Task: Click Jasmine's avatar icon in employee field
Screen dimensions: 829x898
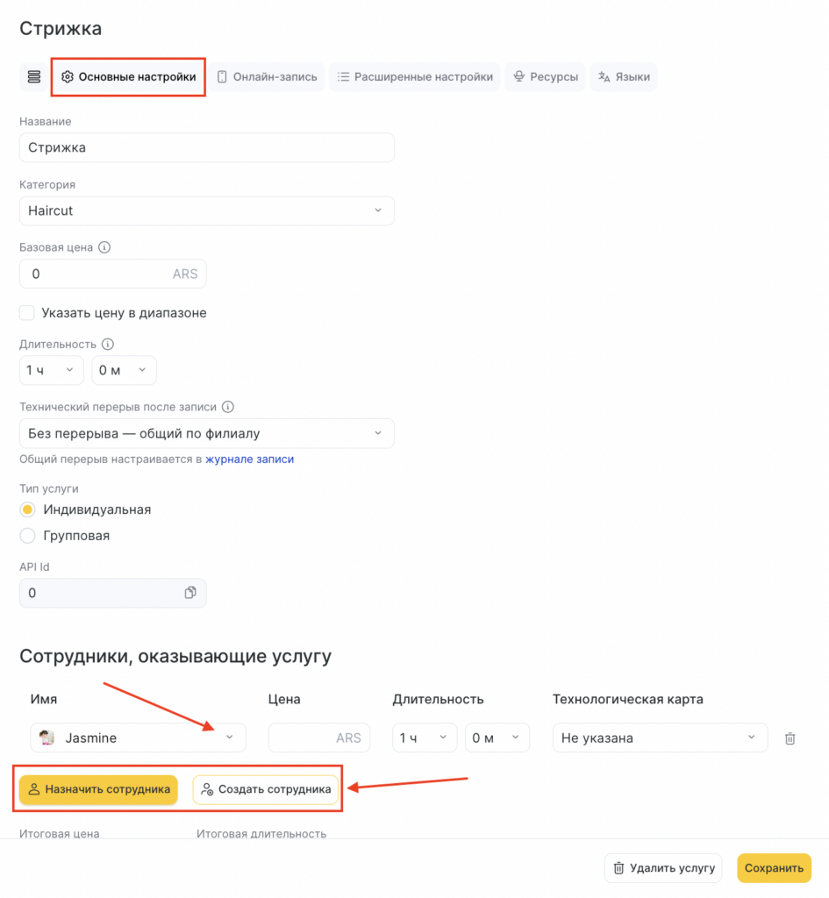Action: point(47,738)
